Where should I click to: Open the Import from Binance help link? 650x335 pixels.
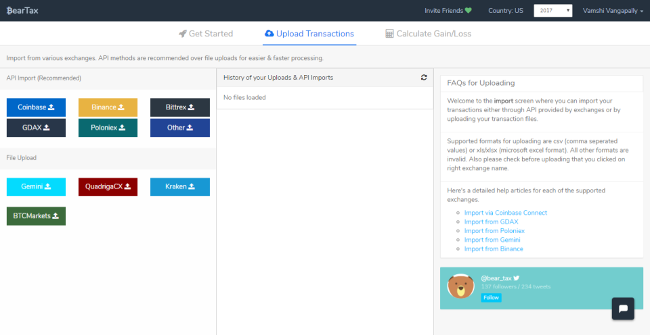pyautogui.click(x=494, y=249)
